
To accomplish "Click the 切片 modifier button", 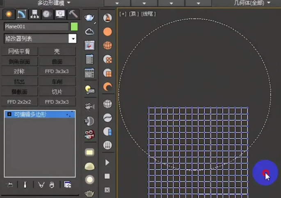I will (x=57, y=92).
